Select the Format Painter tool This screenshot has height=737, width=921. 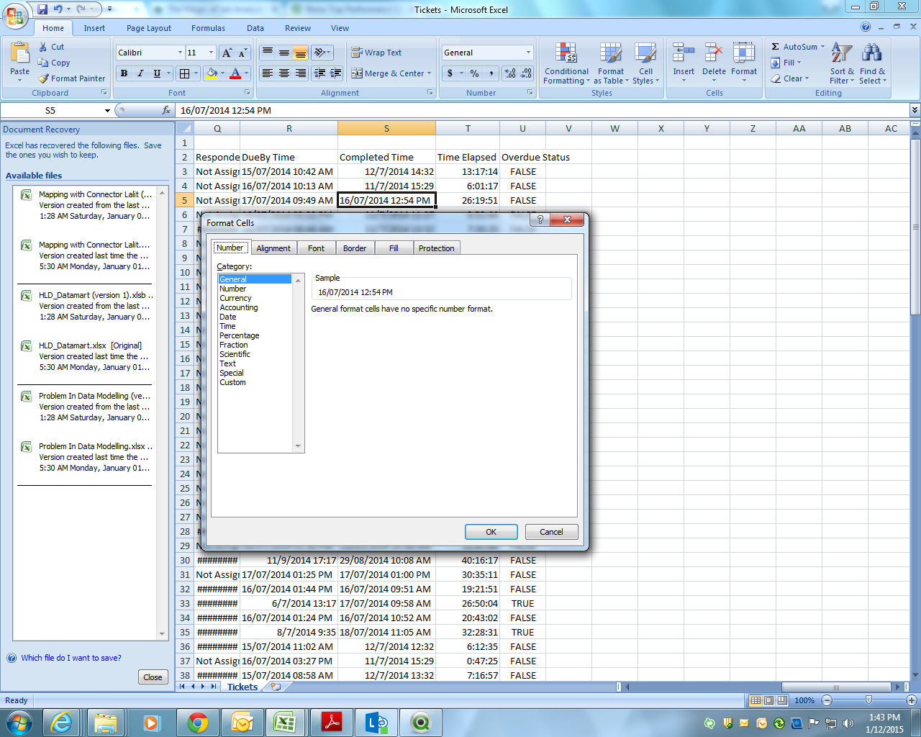click(x=71, y=78)
